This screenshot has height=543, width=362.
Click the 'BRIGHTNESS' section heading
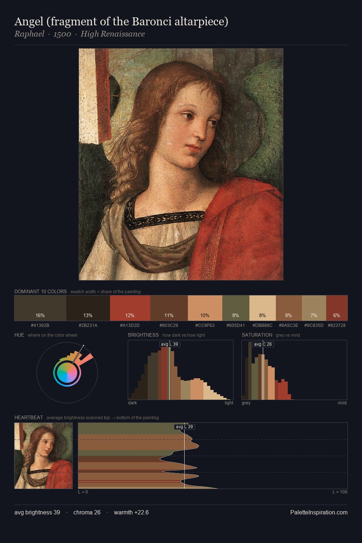(143, 335)
